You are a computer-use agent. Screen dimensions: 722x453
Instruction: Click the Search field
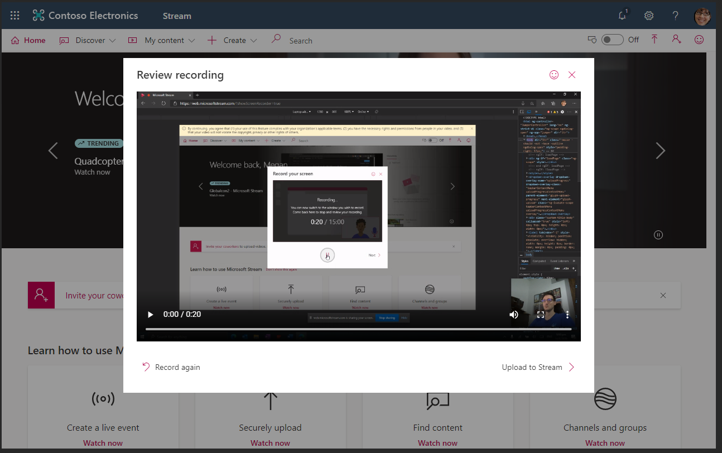coord(301,41)
